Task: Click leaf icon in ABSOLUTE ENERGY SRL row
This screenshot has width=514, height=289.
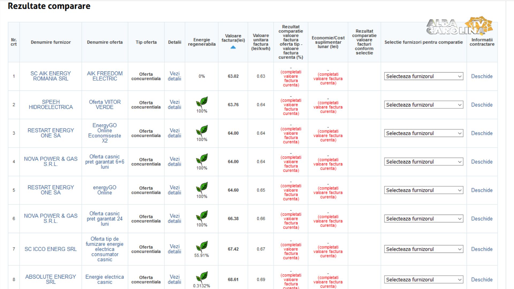Action: pyautogui.click(x=202, y=277)
